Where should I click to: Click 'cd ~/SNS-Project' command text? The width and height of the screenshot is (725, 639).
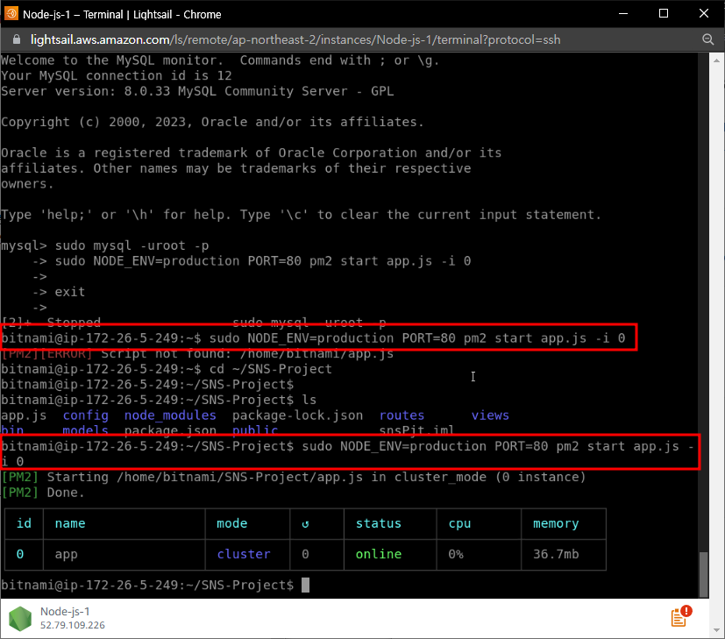tap(271, 369)
